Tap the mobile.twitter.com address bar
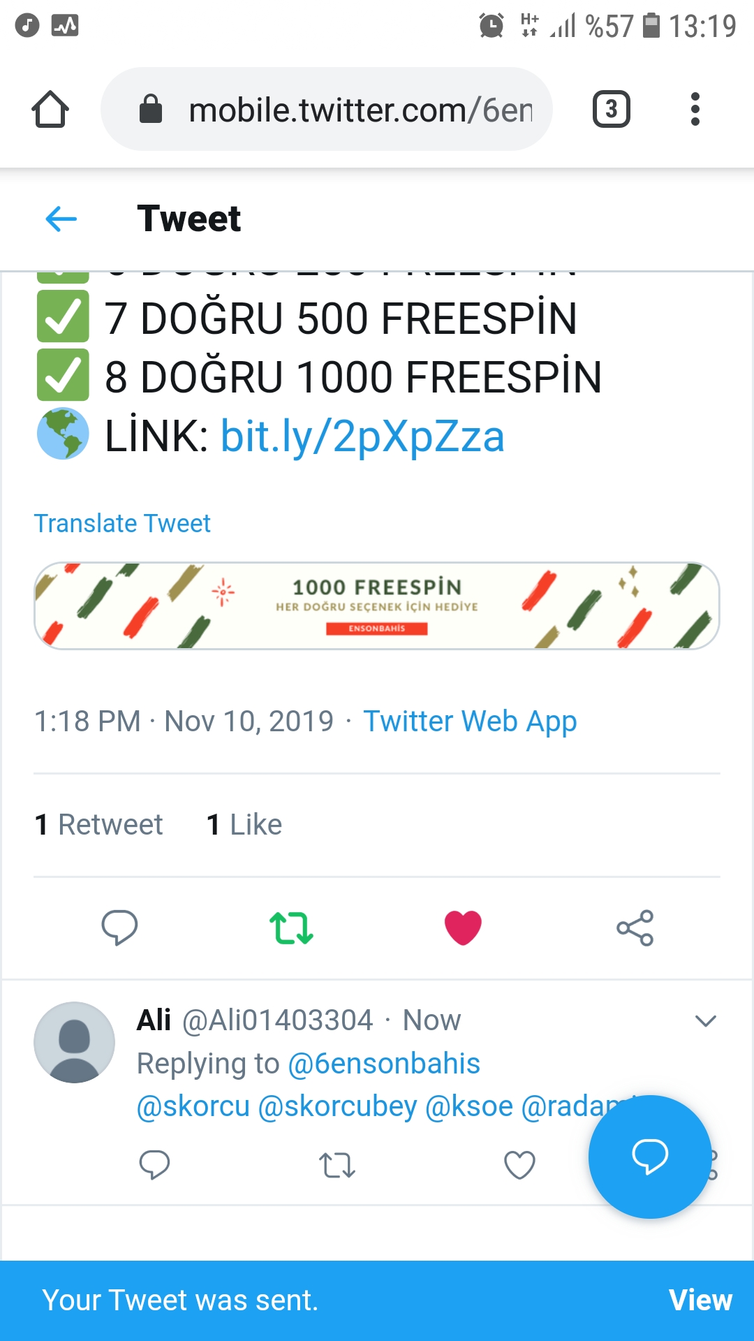This screenshot has width=754, height=1341. (327, 109)
